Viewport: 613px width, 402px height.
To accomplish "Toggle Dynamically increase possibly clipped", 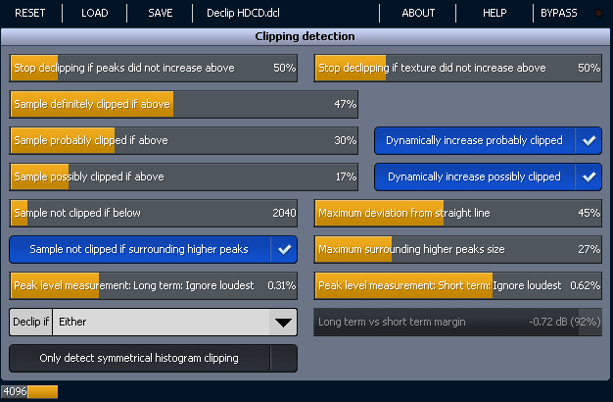I will coord(488,176).
